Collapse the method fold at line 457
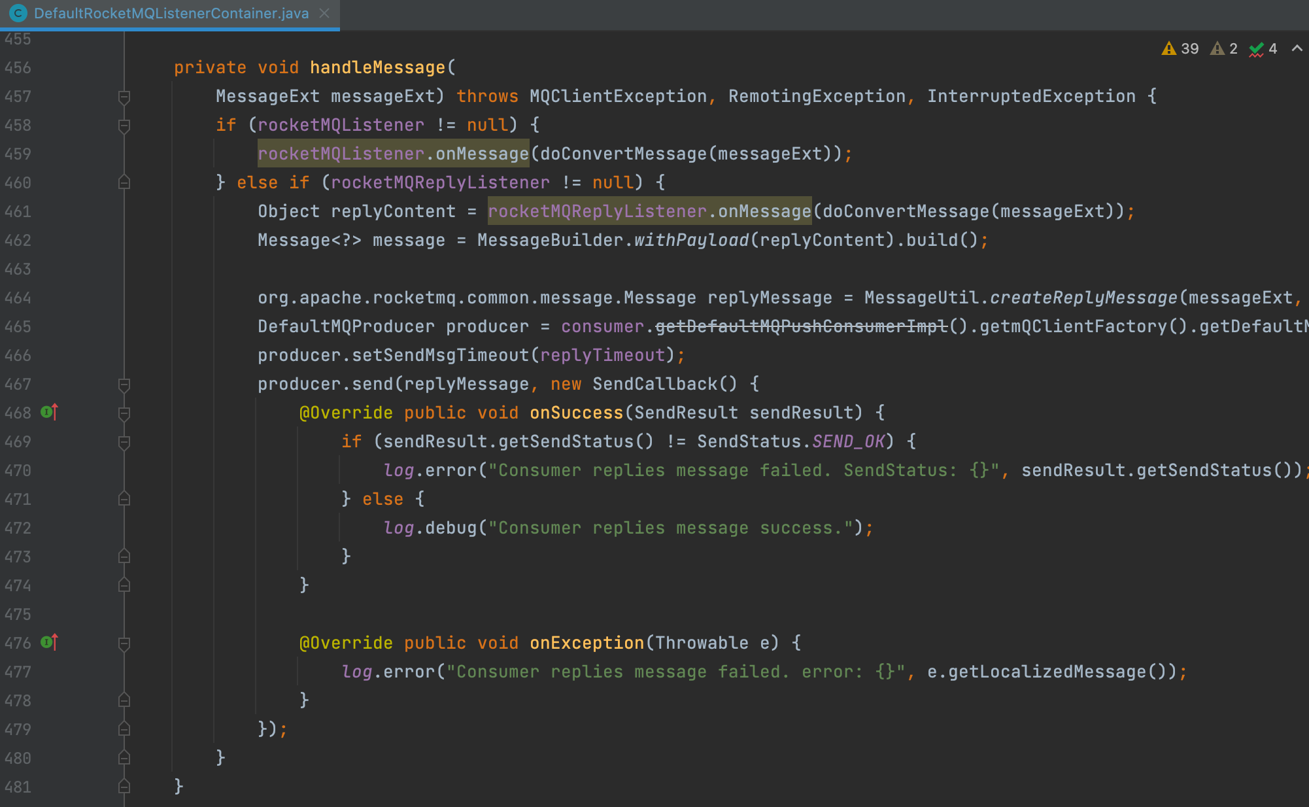Viewport: 1309px width, 807px height. coord(124,97)
